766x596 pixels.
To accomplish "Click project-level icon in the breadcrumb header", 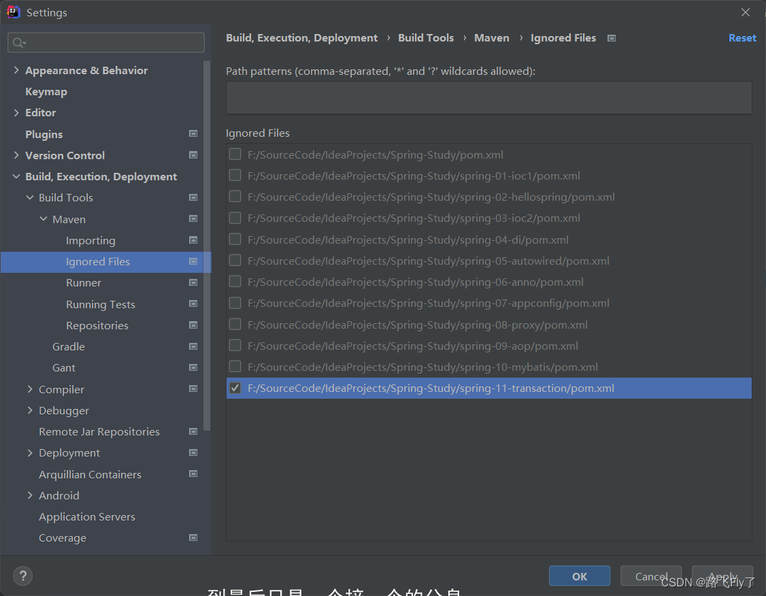I will [612, 38].
